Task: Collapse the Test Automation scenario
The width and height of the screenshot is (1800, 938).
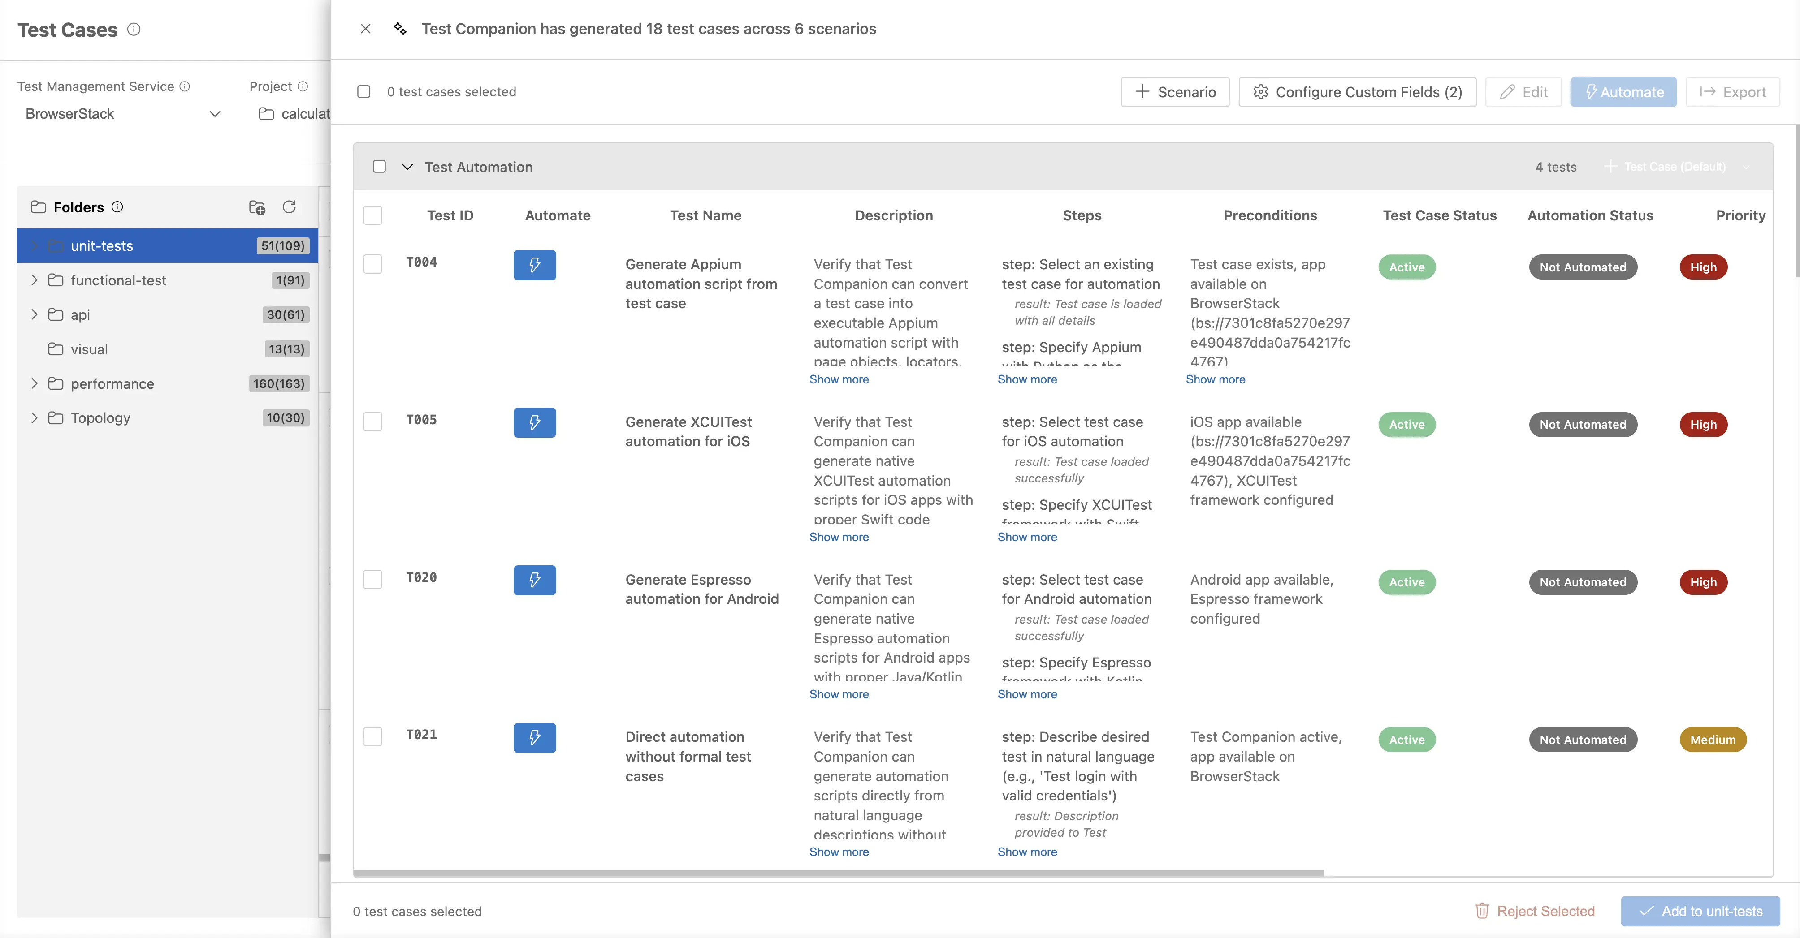Action: click(407, 167)
